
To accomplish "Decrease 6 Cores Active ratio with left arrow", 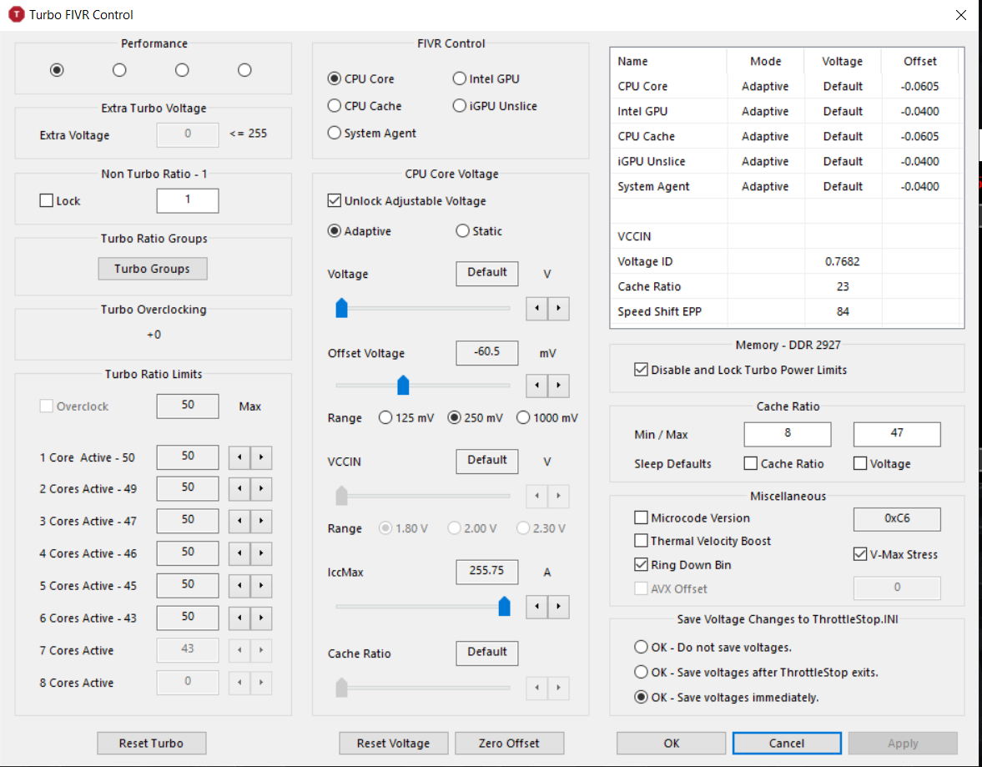I will tap(239, 618).
